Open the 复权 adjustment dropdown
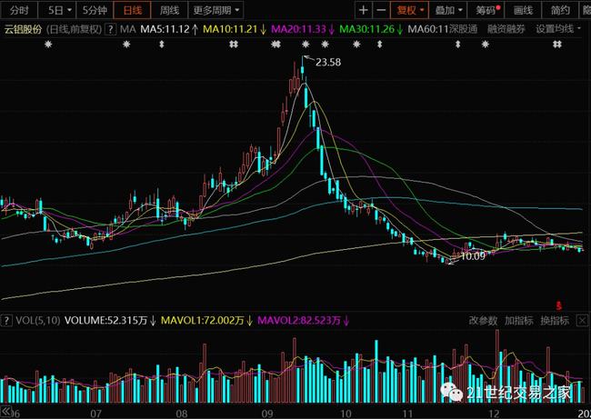 coord(410,10)
